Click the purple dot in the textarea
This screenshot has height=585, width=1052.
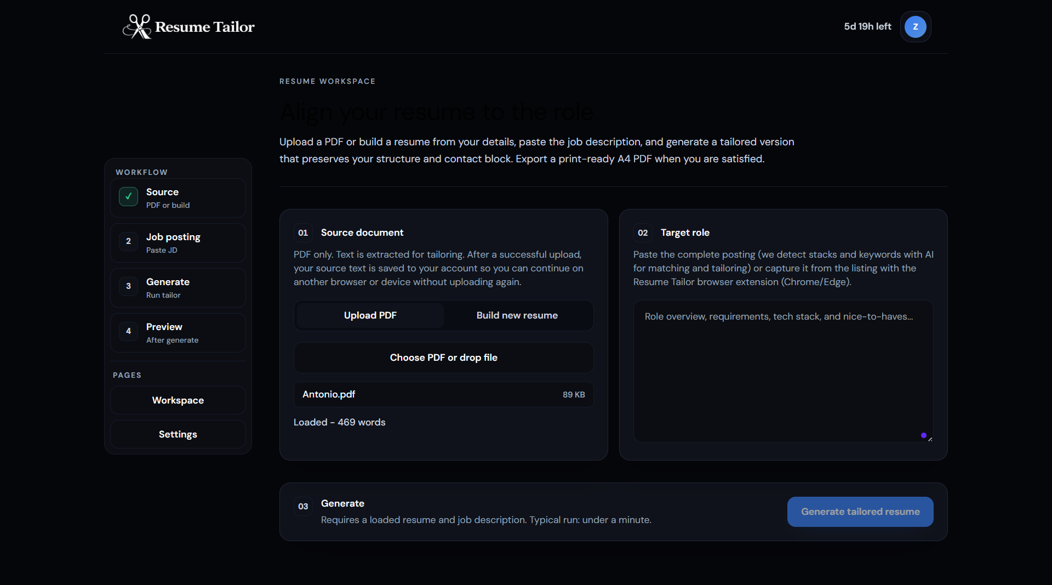[924, 435]
